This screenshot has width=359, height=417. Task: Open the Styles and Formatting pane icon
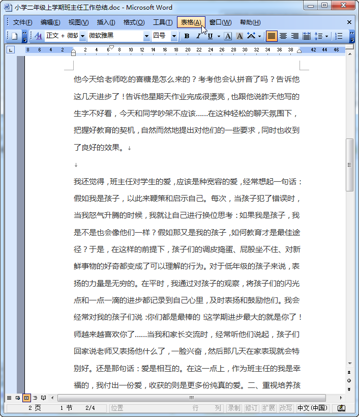[x=38, y=36]
